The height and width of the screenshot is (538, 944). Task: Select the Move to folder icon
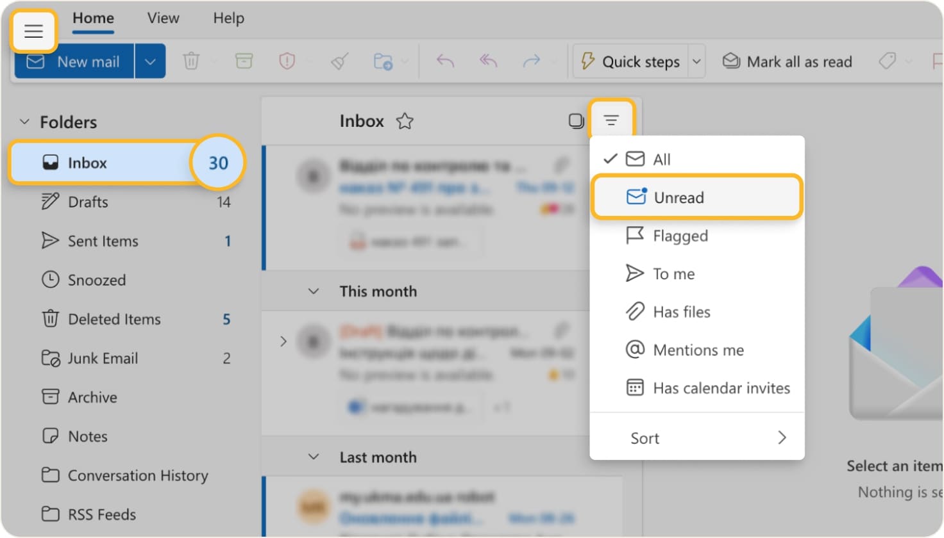(383, 61)
